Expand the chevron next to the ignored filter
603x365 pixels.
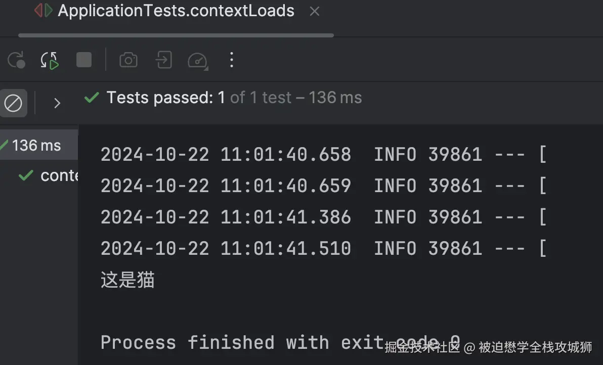click(57, 103)
